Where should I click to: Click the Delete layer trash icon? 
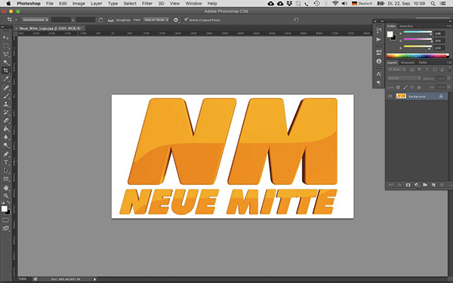442,185
